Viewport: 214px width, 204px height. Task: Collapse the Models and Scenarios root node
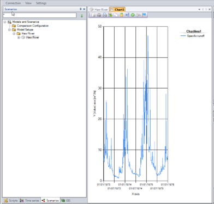pos(5,22)
